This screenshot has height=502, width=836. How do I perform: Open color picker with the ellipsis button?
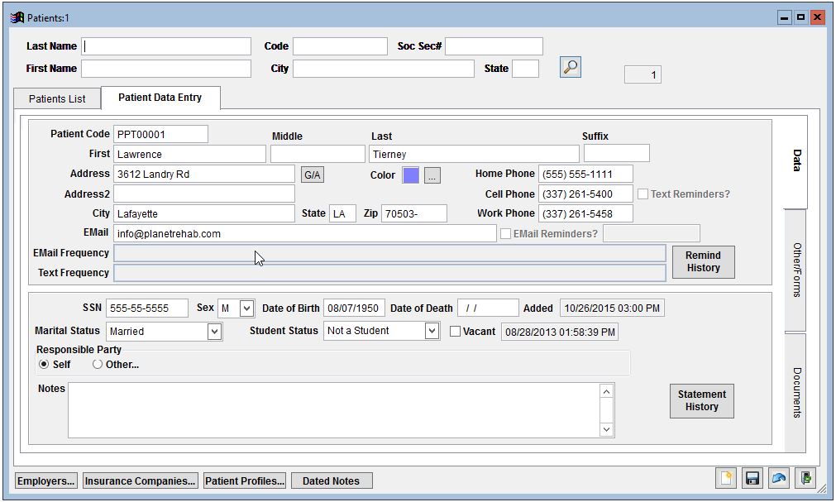(432, 175)
